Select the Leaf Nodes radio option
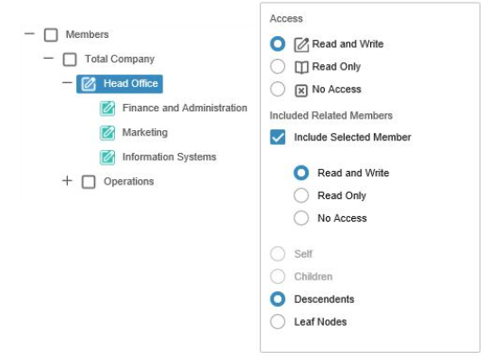Viewport: 486px width, 360px height. 278,322
